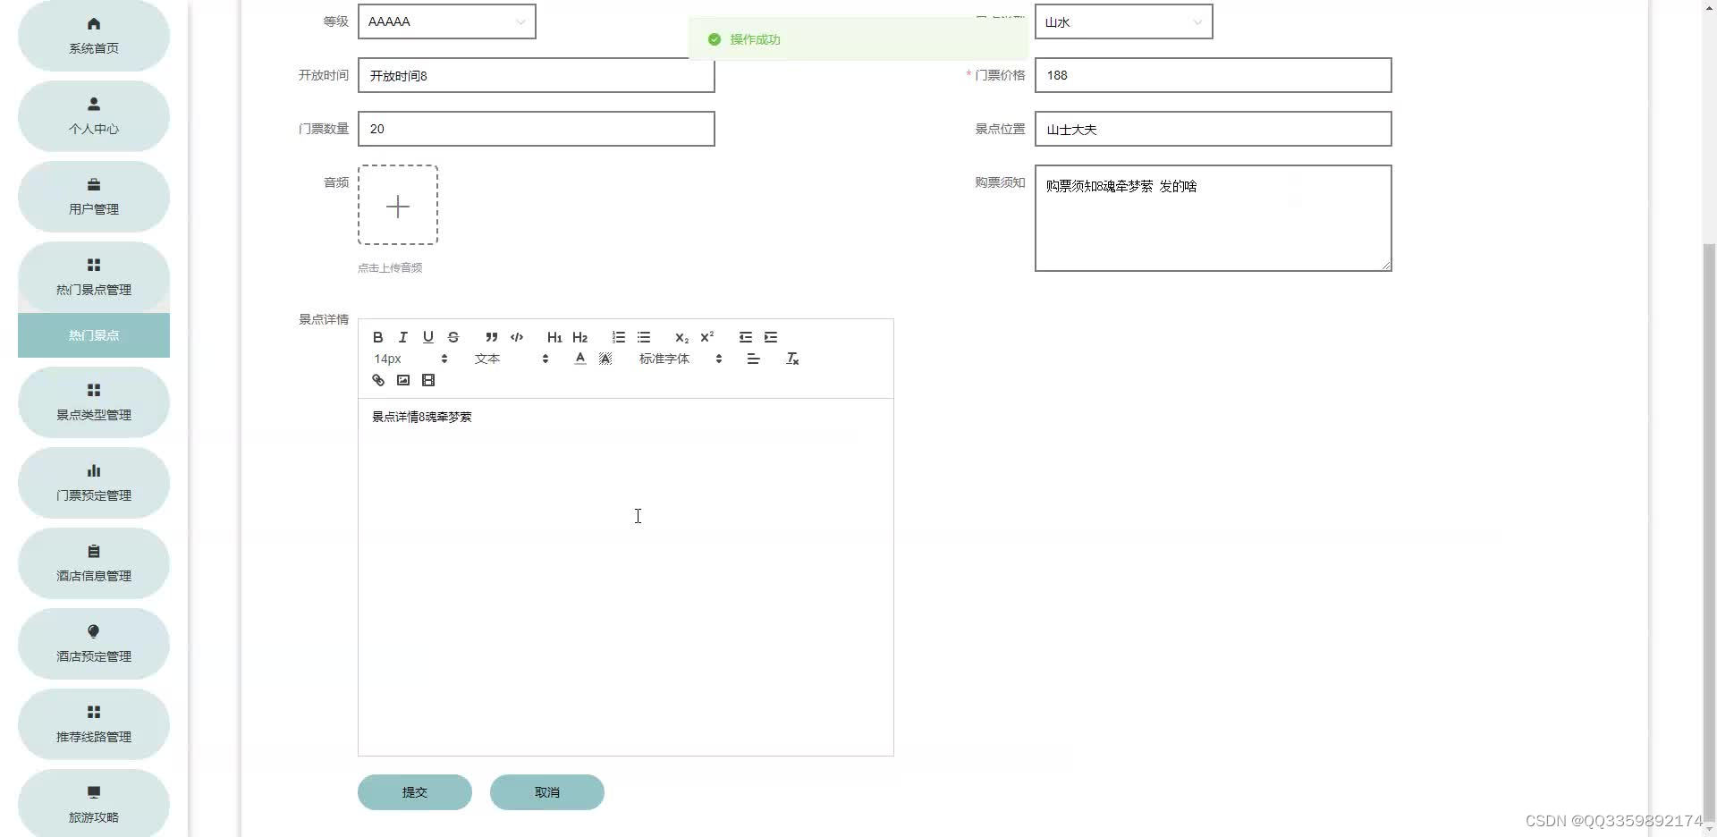Apply Heading 2 style

coord(579,337)
